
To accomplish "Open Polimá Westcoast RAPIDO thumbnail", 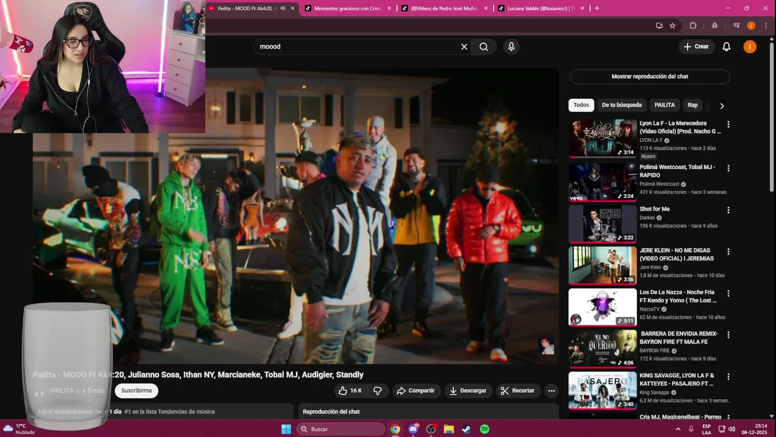I will (x=603, y=182).
